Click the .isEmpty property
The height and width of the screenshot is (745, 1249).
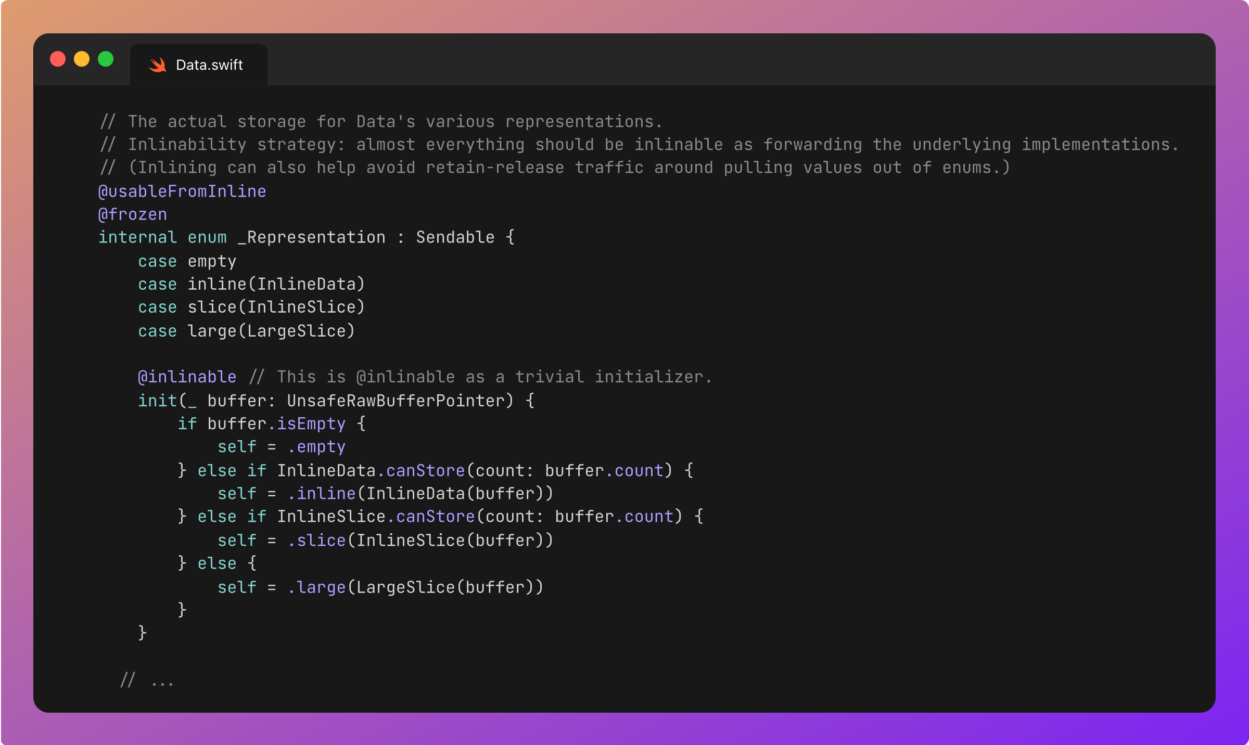307,423
